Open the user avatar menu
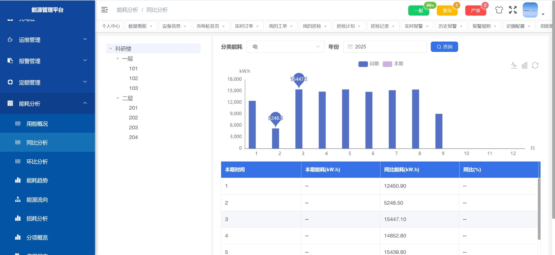Screen dimensions: 555x255 click(x=530, y=10)
